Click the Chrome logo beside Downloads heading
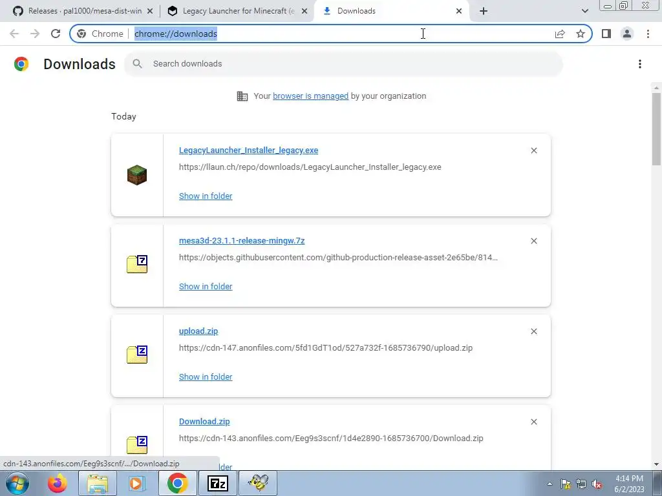Screen dimensions: 662x496 click(21, 64)
